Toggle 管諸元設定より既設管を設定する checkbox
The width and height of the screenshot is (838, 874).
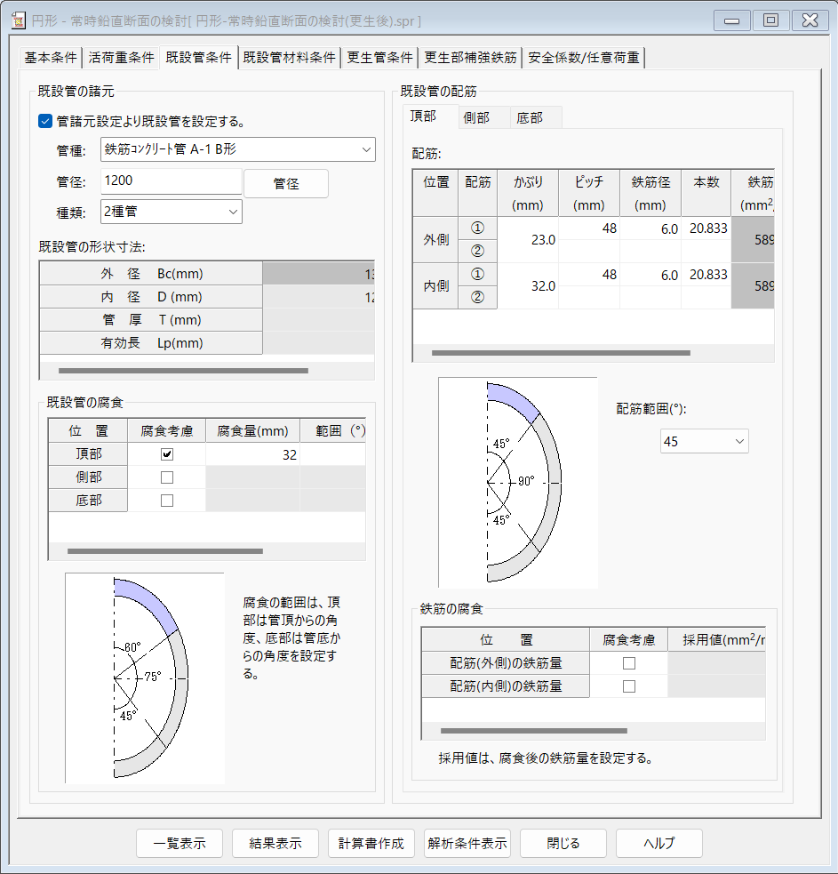pos(45,121)
